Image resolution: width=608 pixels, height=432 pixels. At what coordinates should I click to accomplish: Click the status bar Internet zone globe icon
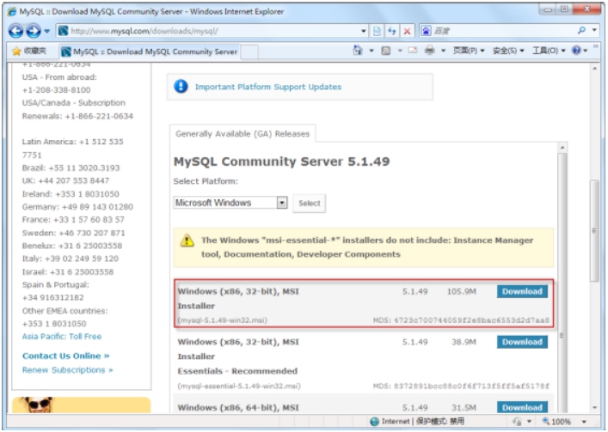[374, 422]
